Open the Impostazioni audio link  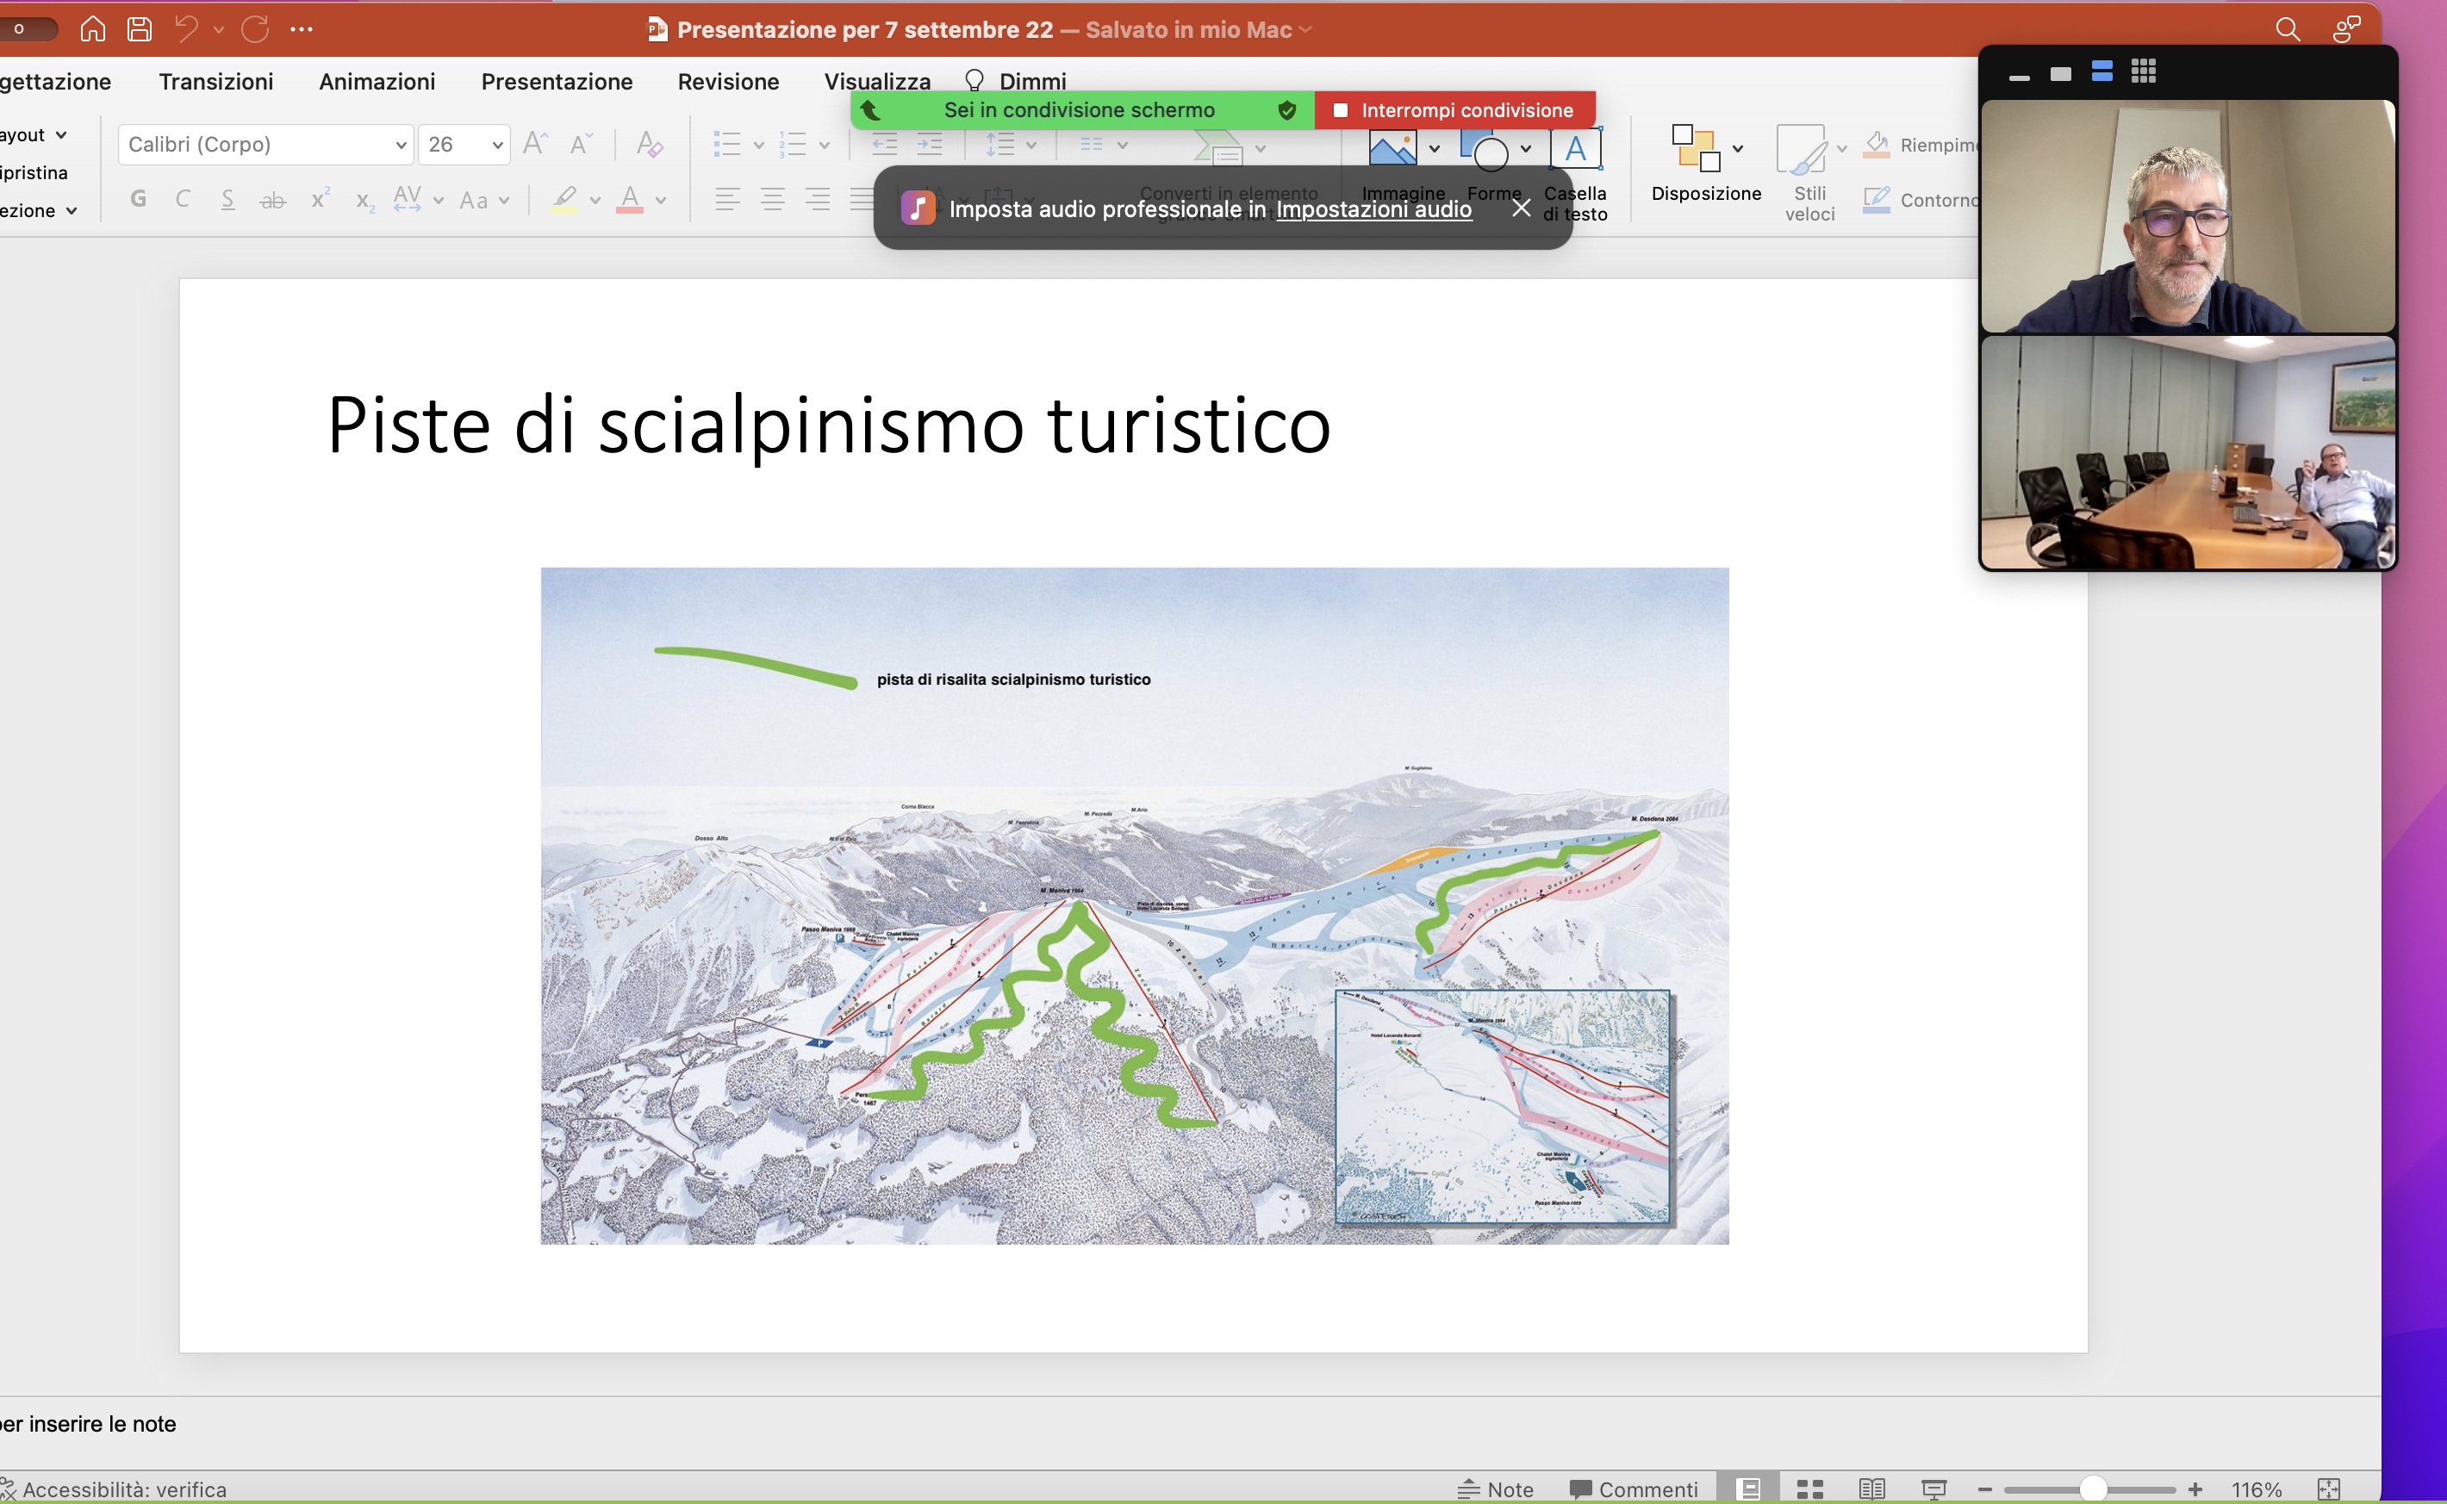point(1373,208)
